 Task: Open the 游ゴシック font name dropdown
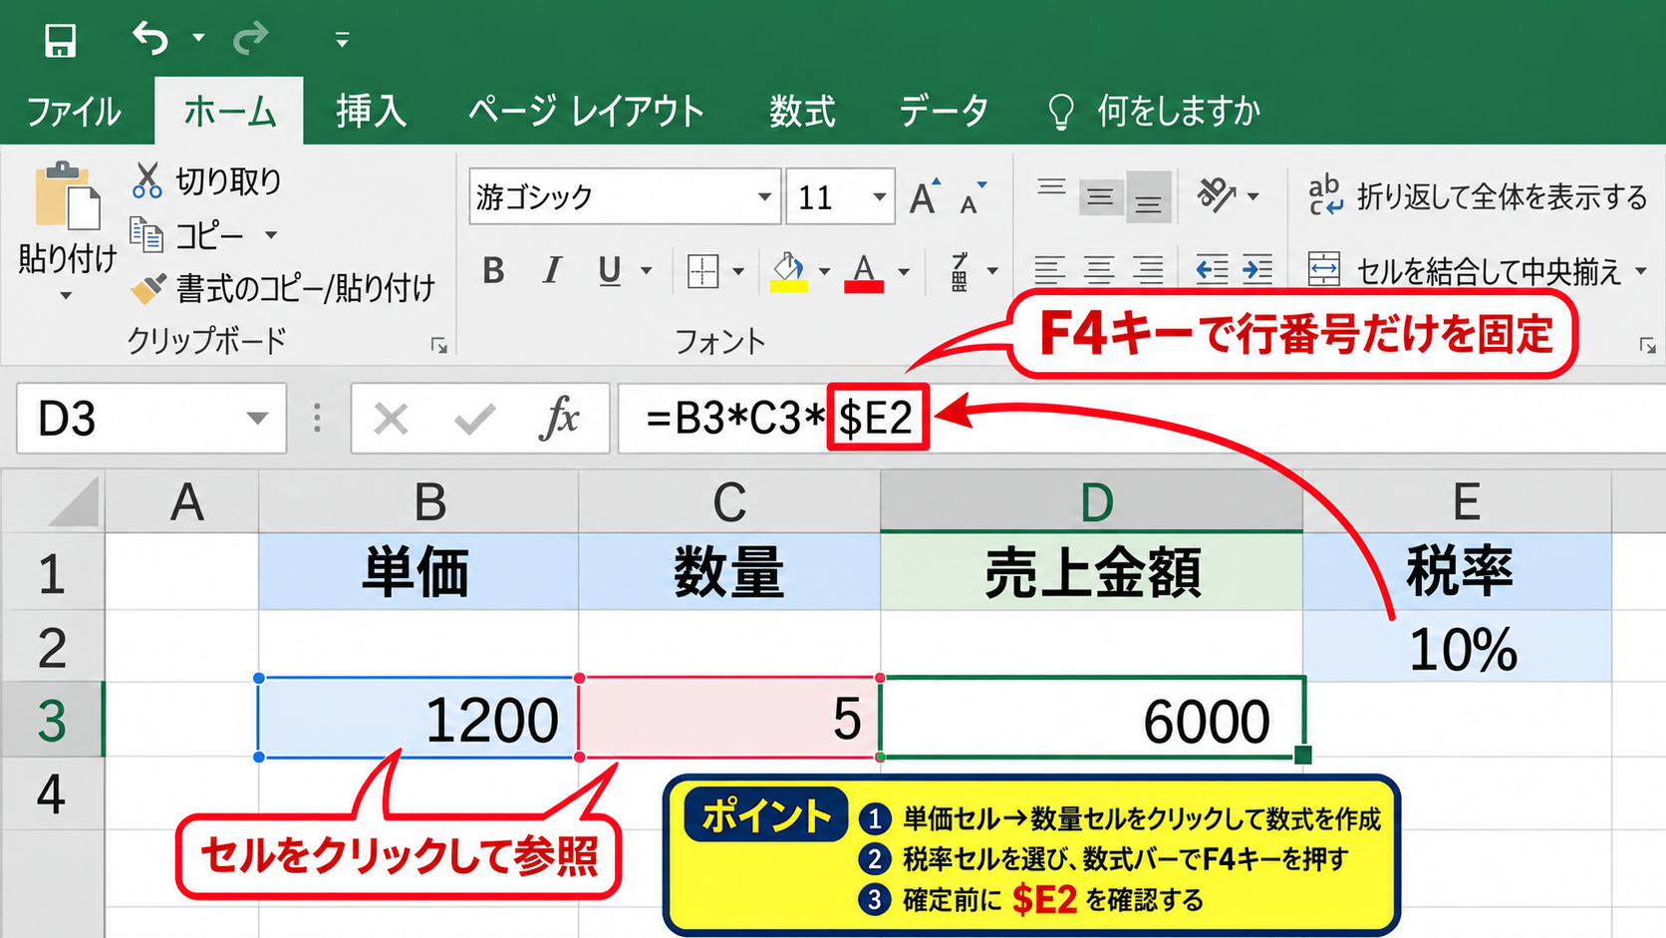coord(764,196)
